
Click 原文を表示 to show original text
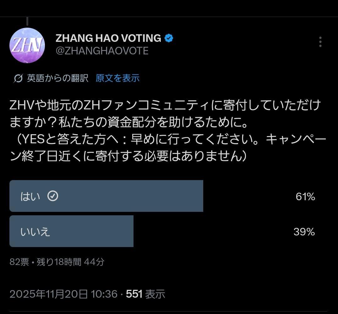(x=117, y=78)
